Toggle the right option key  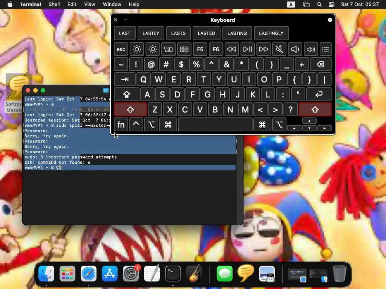[279, 125]
